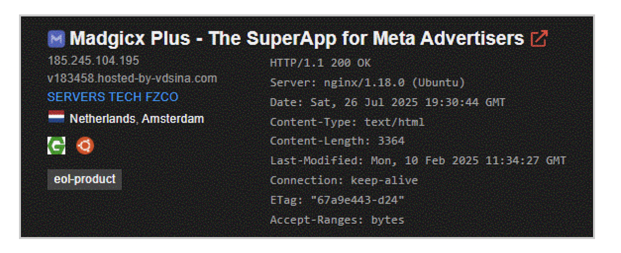
Task: Click the Content-Length 3364 line
Action: (337, 141)
